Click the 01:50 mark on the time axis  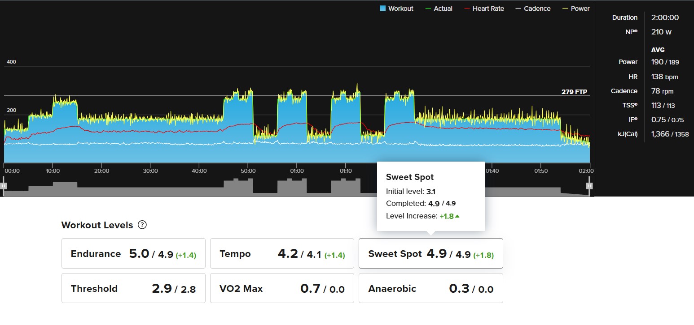[541, 171]
